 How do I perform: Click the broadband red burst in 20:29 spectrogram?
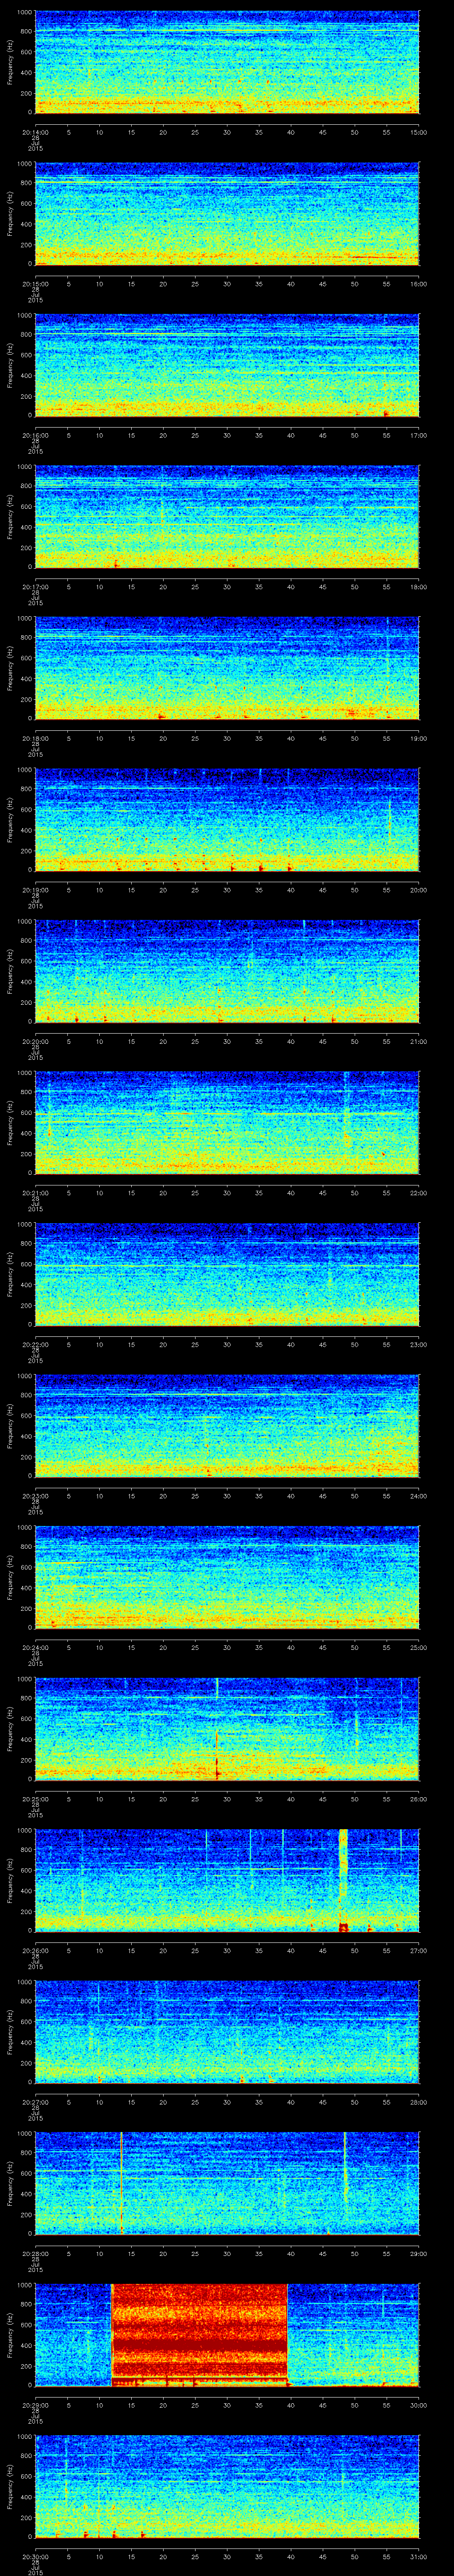pyautogui.click(x=200, y=2334)
